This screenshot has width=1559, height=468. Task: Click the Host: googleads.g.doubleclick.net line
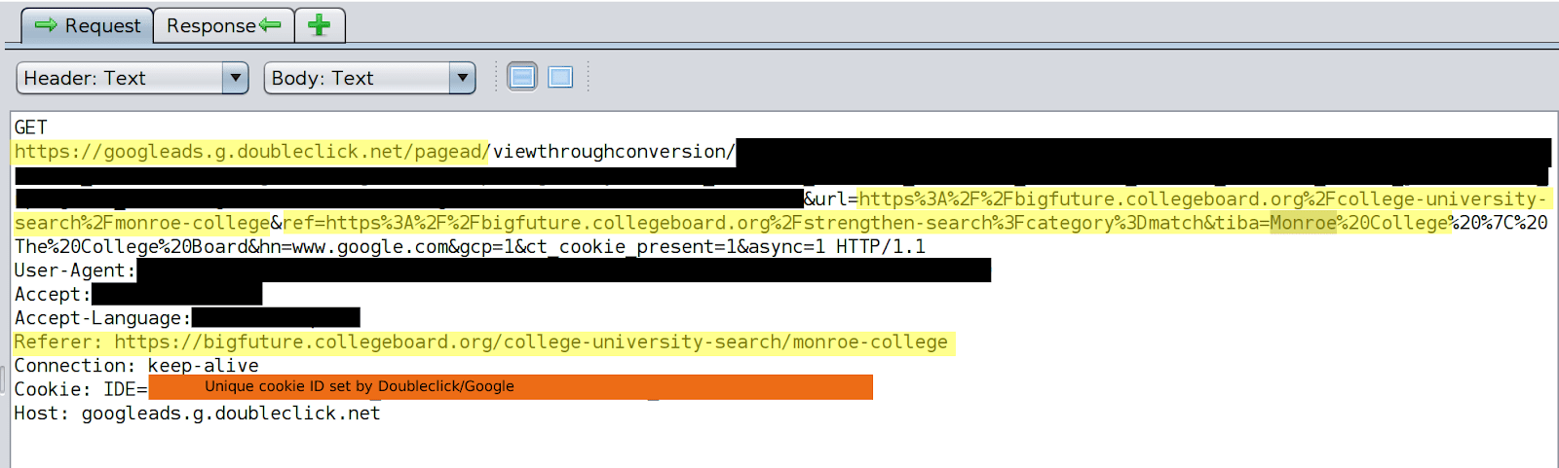point(197,414)
